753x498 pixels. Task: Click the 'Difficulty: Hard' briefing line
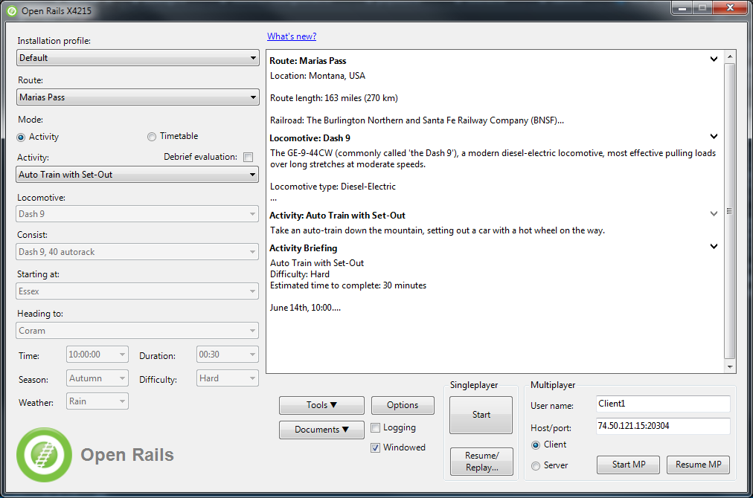point(300,274)
